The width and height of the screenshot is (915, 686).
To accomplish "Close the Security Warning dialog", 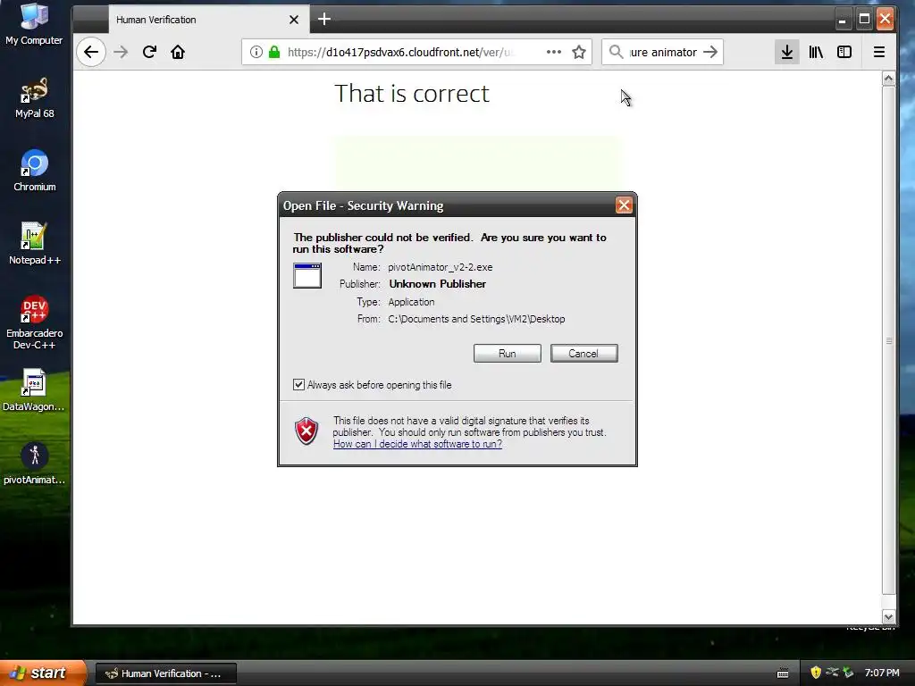I will [624, 205].
